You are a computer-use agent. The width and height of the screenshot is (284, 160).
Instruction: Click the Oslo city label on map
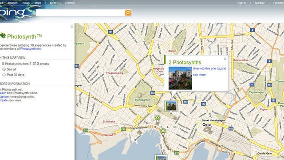pos(206,124)
